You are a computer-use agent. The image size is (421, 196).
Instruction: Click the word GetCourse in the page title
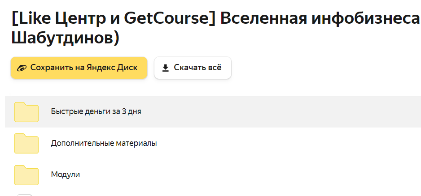(167, 19)
